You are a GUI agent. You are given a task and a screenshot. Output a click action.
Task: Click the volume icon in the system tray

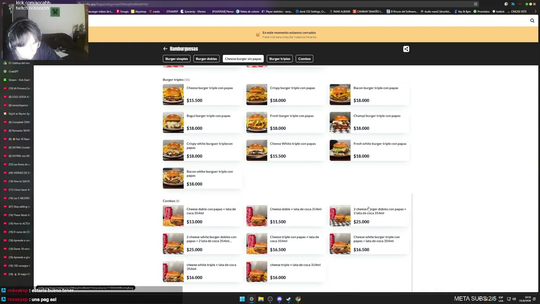[x=514, y=299]
